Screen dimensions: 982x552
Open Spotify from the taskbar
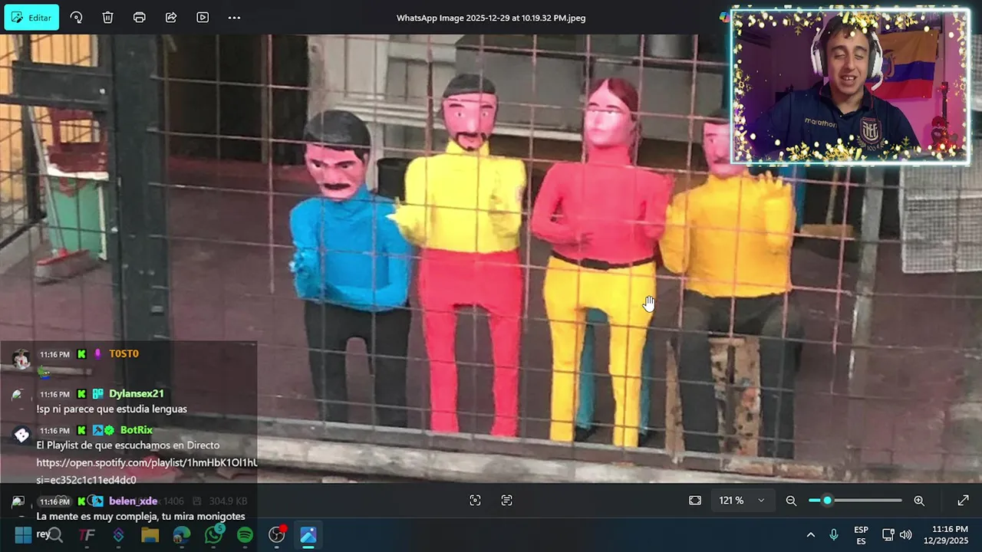pos(245,535)
